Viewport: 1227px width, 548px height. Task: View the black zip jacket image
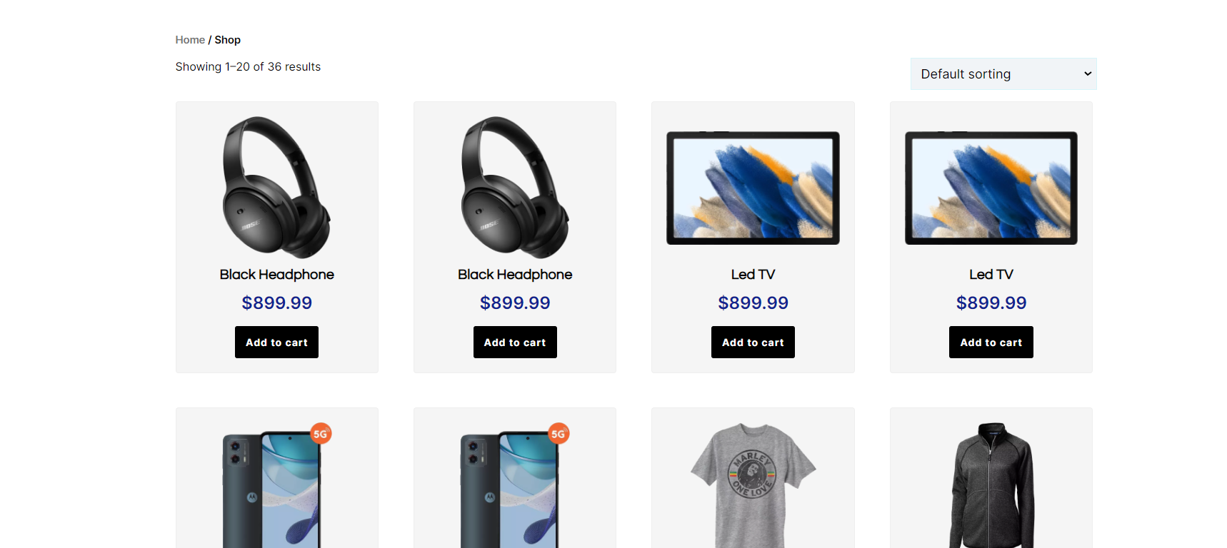(x=991, y=486)
